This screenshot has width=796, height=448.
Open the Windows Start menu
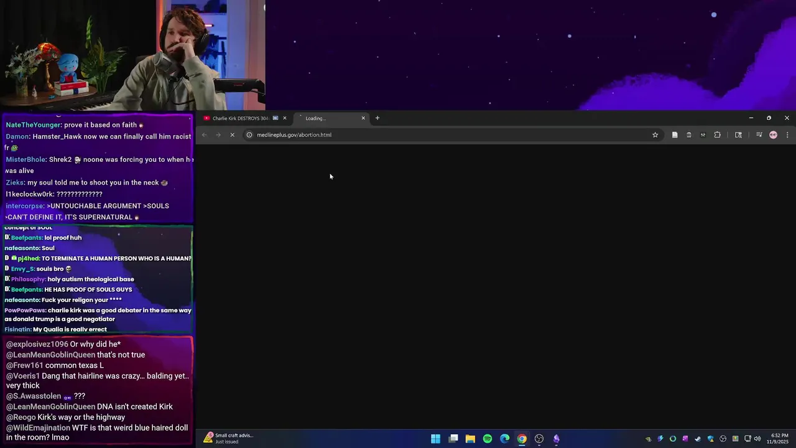436,439
